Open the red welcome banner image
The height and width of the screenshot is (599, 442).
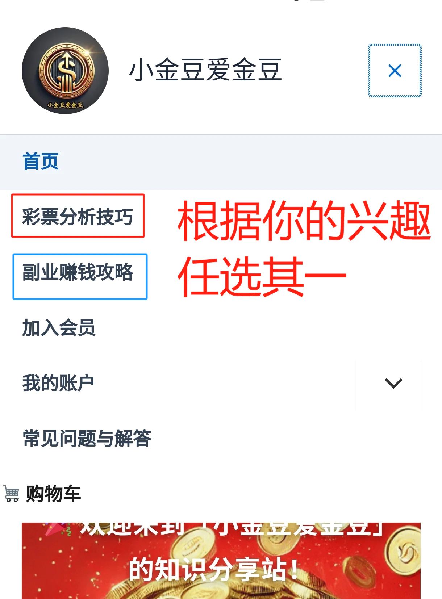221,561
